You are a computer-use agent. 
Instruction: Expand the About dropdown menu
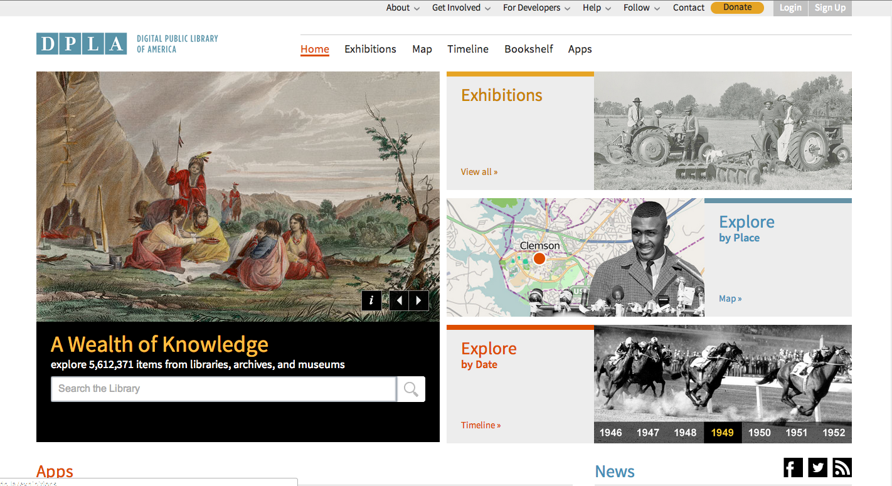click(x=402, y=8)
